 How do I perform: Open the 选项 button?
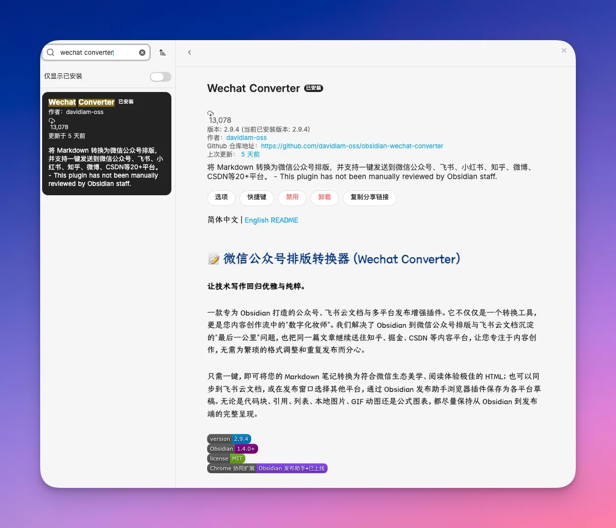click(221, 197)
